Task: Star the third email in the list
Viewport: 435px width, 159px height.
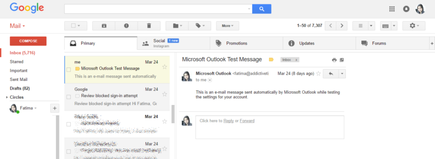Action: pyautogui.click(x=164, y=121)
